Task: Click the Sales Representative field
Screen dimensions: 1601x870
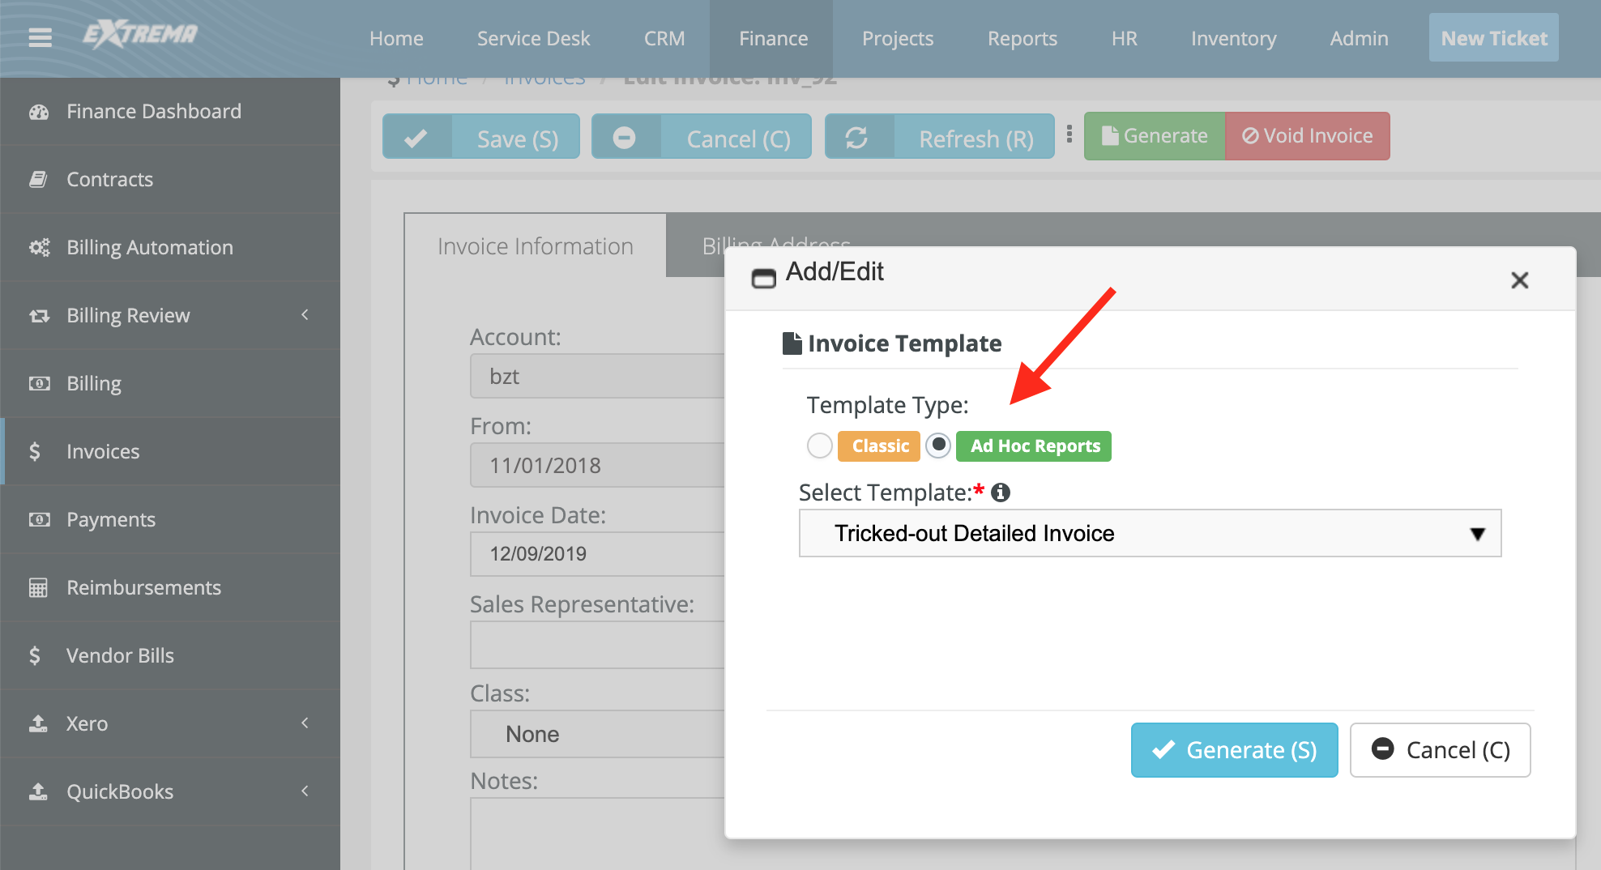Action: (x=597, y=645)
